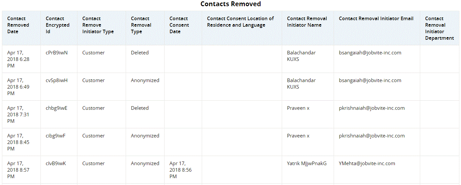The width and height of the screenshot is (461, 185).
Task: Click the Yatrik MJjwPnakG initiator name
Action: tap(307, 164)
